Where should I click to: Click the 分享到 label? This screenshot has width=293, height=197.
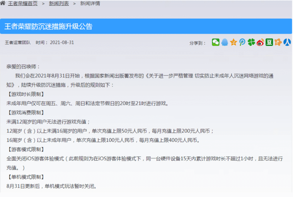tap(197, 43)
